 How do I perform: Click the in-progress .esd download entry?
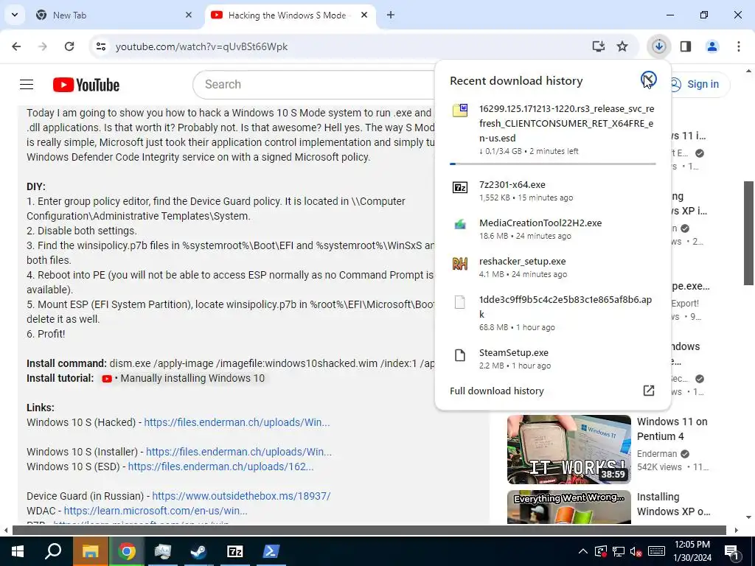(x=552, y=130)
